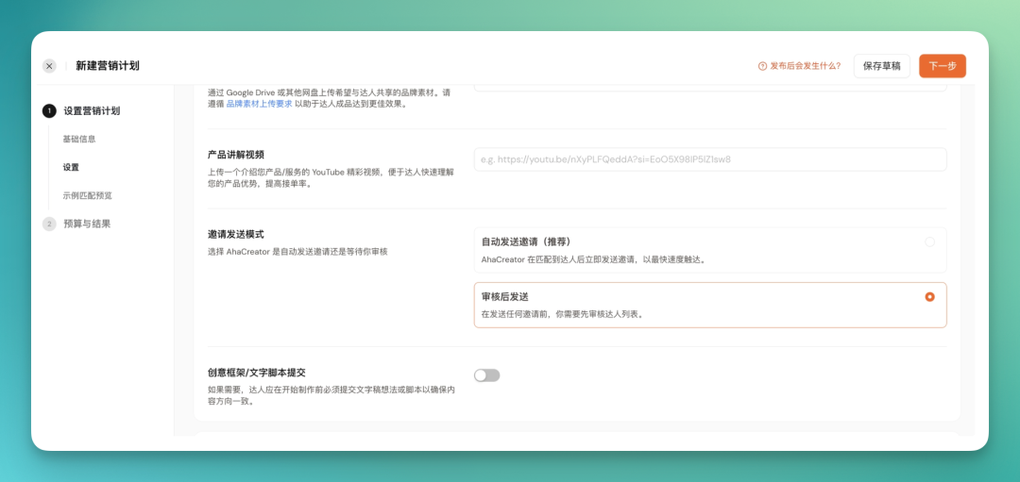The image size is (1020, 482).
Task: Select the 审核后发送 radio button
Action: [x=929, y=297]
